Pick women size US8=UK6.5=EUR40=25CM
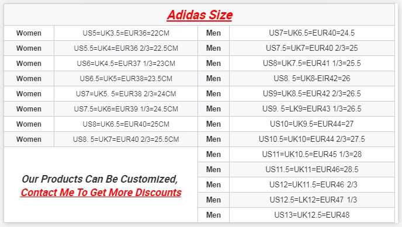402x227 pixels. coord(126,124)
